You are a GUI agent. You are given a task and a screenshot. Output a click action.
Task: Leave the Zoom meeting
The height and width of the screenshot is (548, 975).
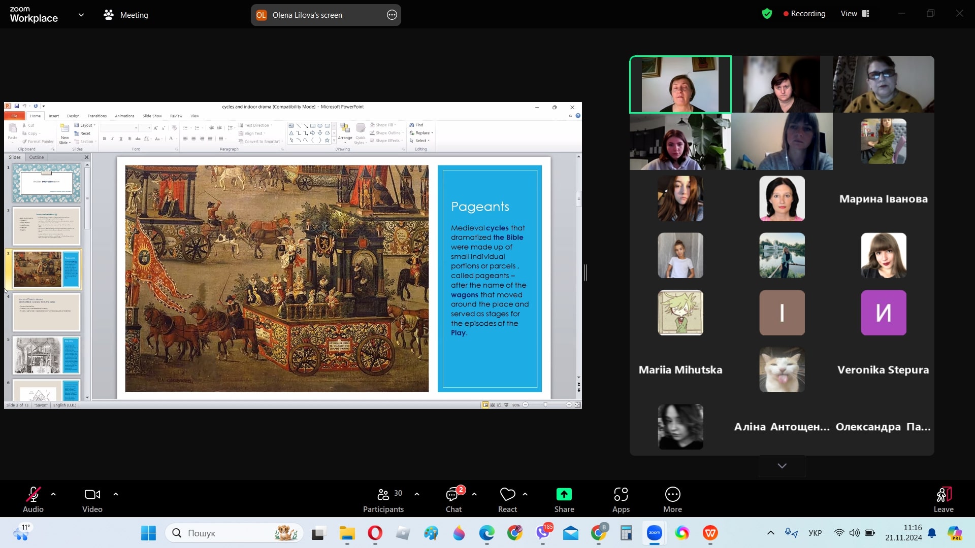point(944,500)
